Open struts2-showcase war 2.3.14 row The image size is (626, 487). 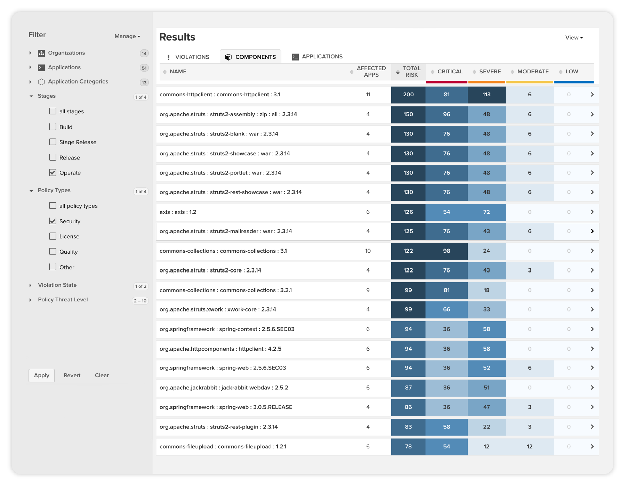377,154
